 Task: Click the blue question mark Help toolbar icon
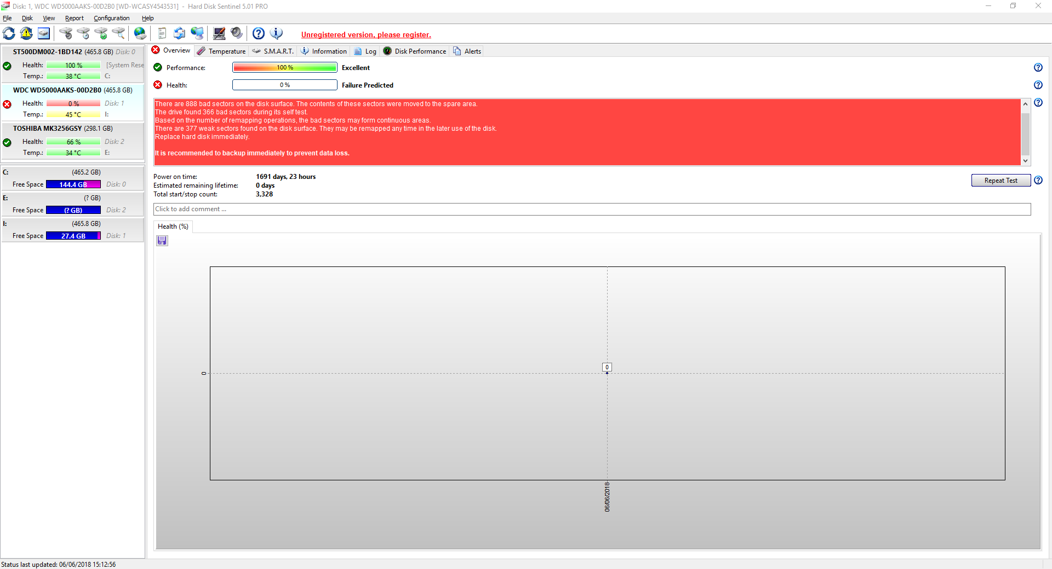click(259, 34)
